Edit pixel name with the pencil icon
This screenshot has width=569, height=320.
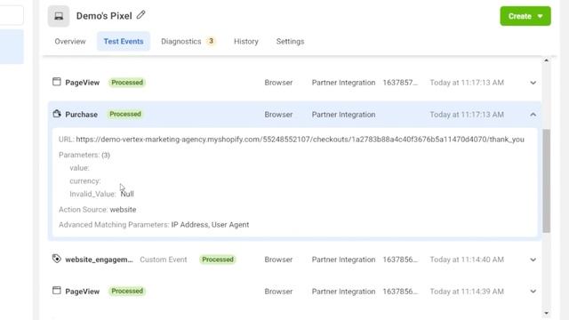coord(141,15)
